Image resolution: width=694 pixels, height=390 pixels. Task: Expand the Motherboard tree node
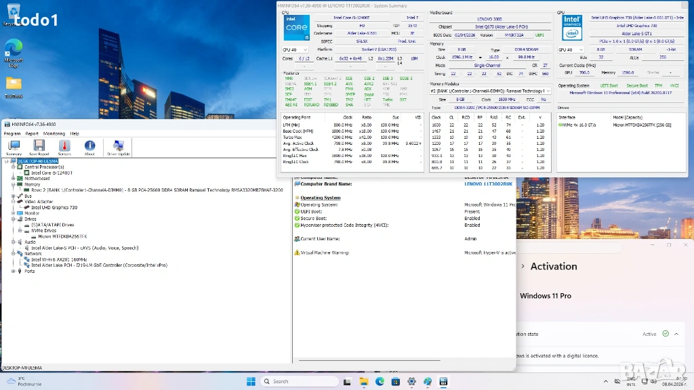(13, 179)
